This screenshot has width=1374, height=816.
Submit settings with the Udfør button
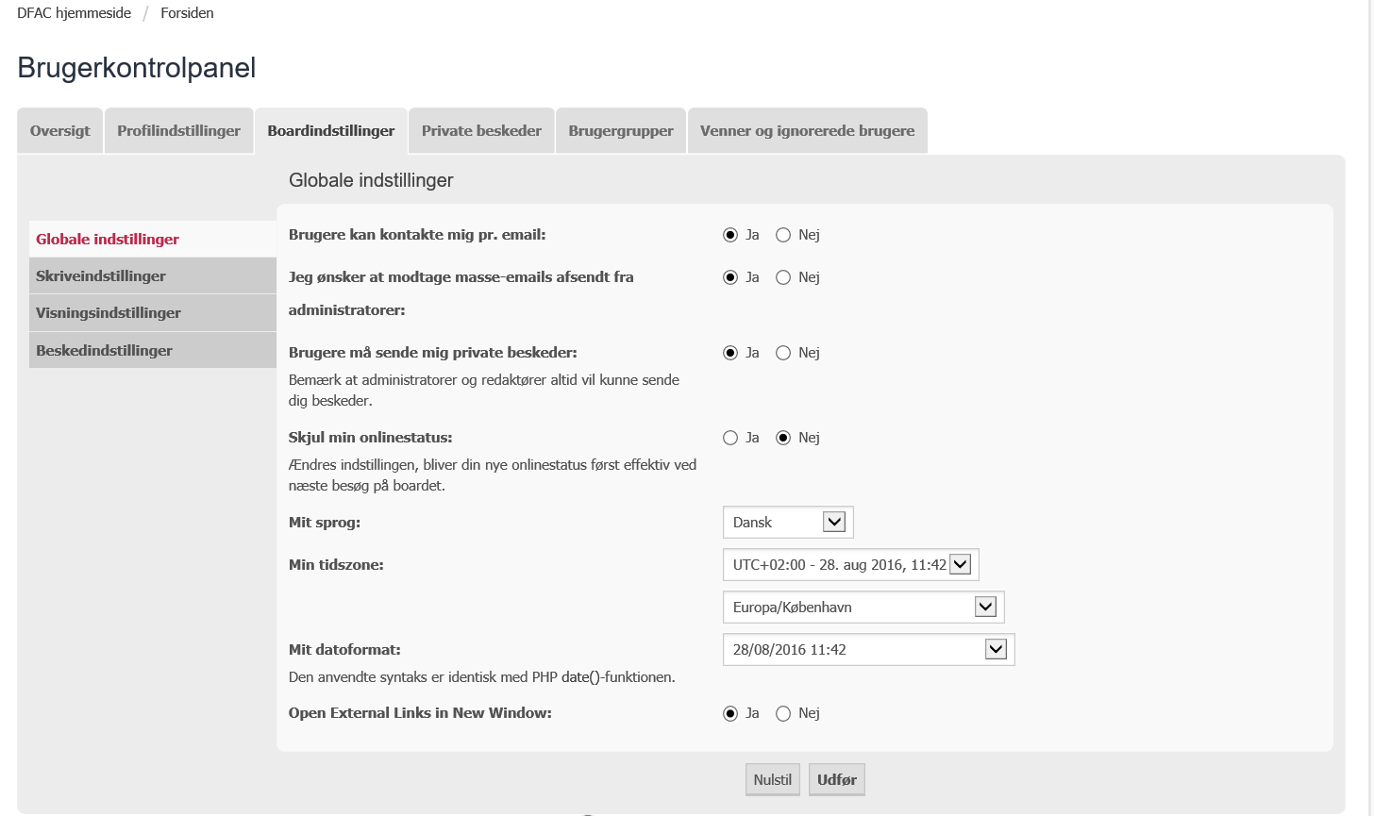837,779
